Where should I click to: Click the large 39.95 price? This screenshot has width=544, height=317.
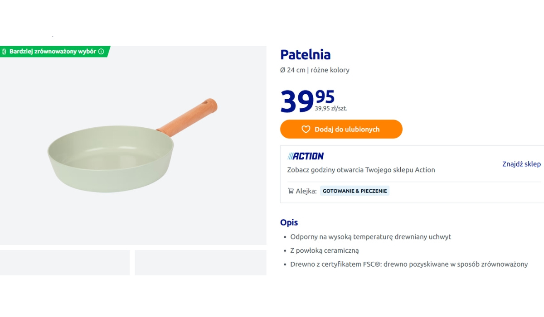[x=307, y=101]
